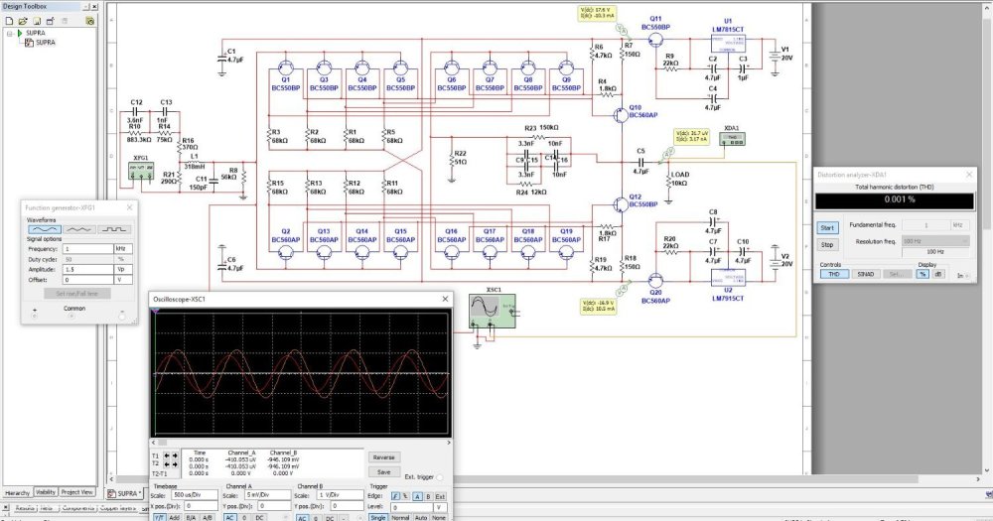Open the Resolution freq. dropdown

pos(934,241)
